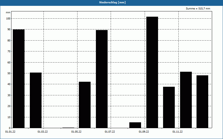The height and width of the screenshot is (139, 223).
Task: Click the 'Niederschlag [mm]' title
Action: pyautogui.click(x=112, y=3)
